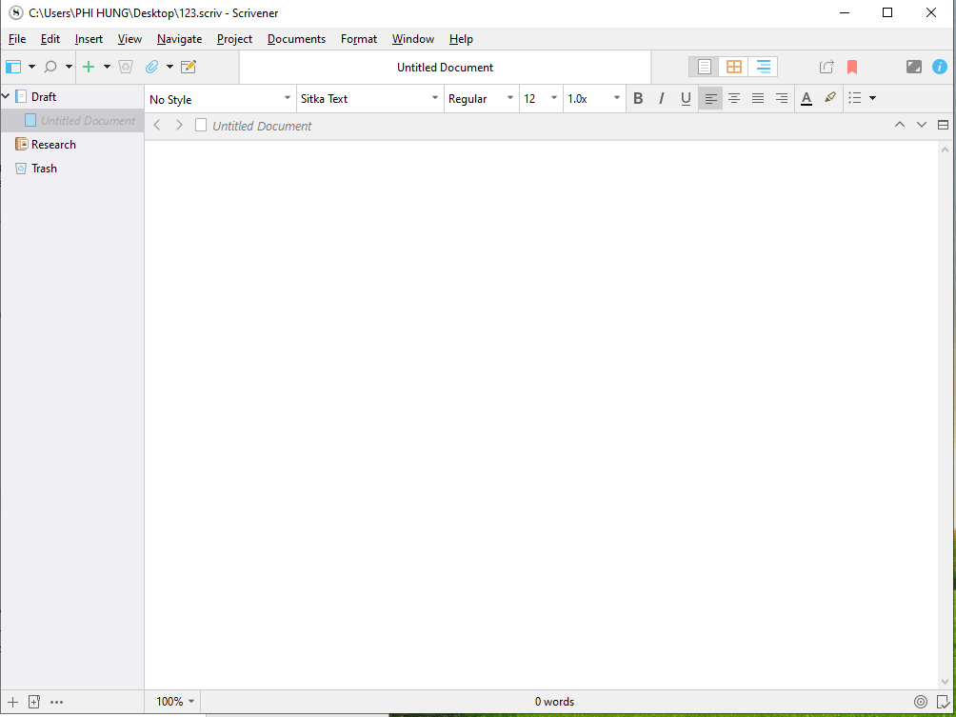Click the split editor icon
The width and height of the screenshot is (956, 717).
click(x=943, y=125)
